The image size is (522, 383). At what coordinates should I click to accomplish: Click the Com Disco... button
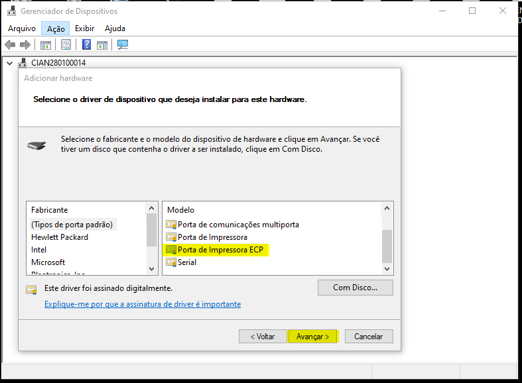[x=356, y=288]
